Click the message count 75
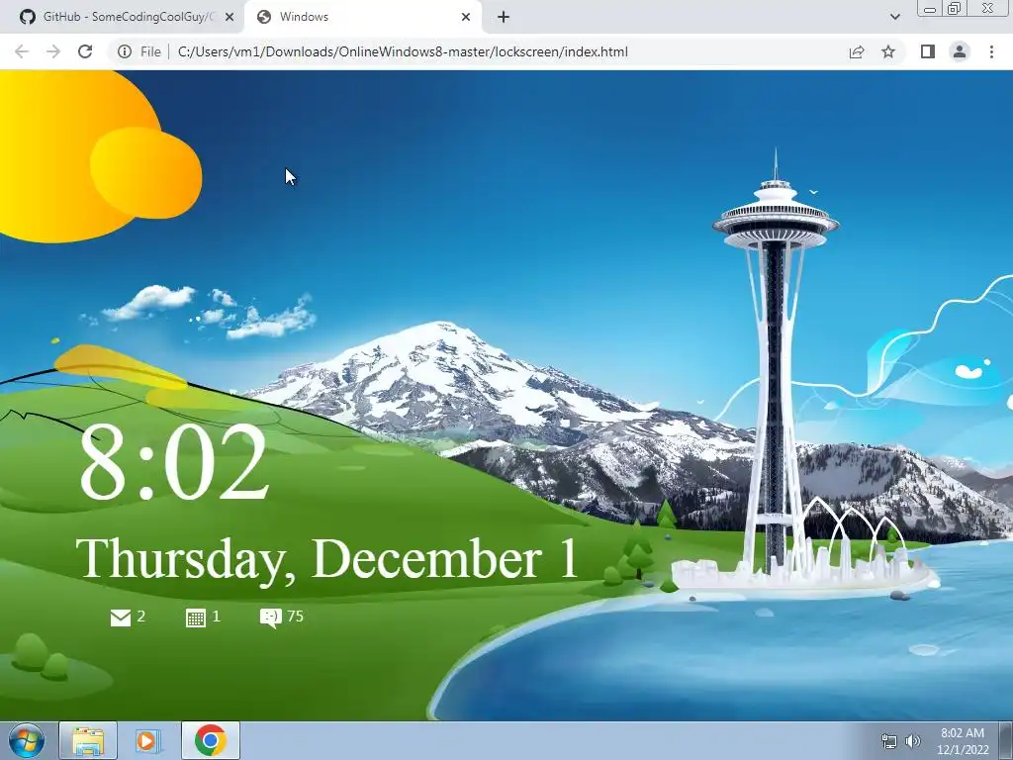 (x=295, y=616)
